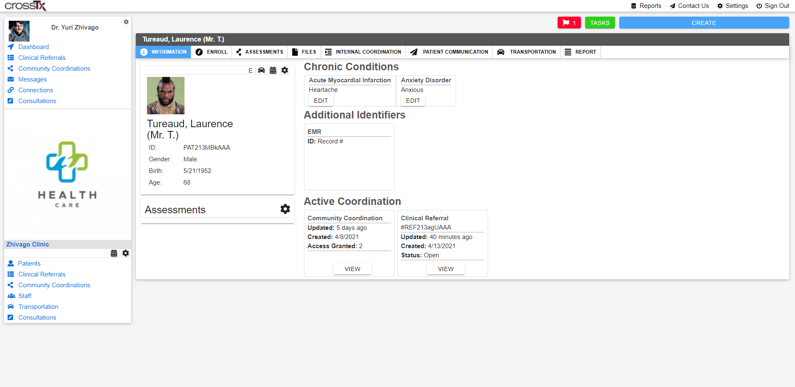Screen dimensions: 795x387
Task: Select the Internal Coordination tab
Action: 363,52
